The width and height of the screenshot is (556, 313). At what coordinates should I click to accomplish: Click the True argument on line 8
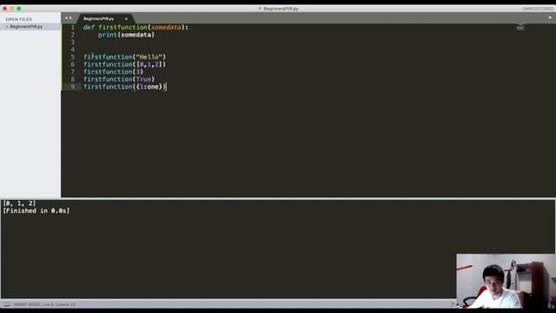pyautogui.click(x=143, y=79)
